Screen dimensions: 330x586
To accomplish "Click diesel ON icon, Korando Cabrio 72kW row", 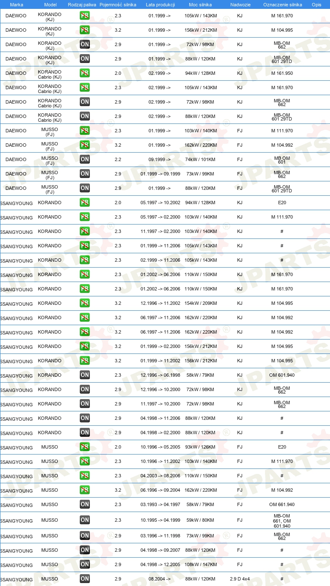I will tap(85, 102).
